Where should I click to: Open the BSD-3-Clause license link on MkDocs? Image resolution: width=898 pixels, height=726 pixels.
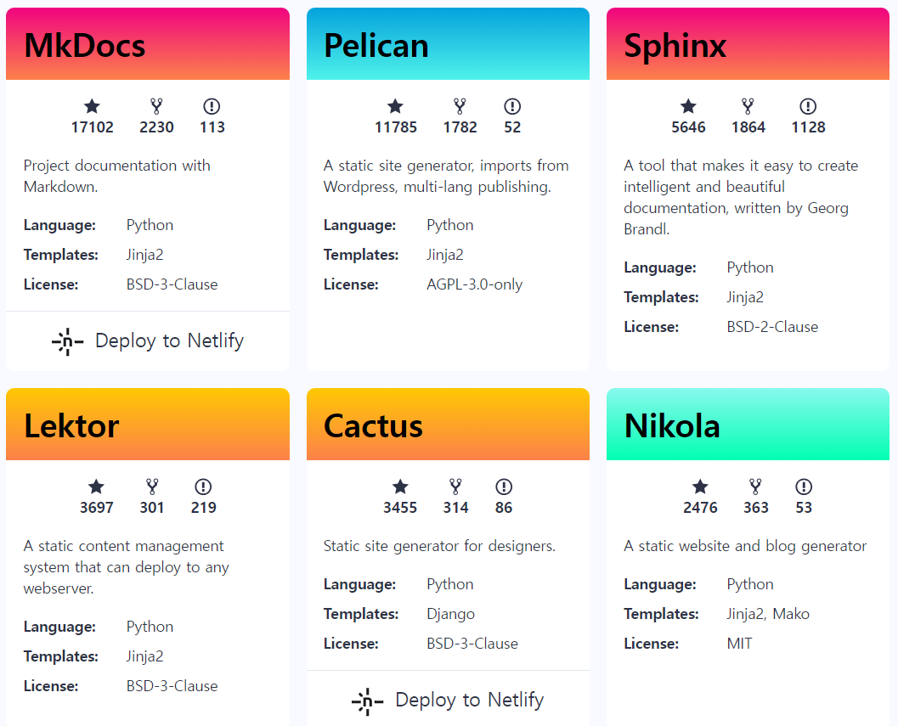point(172,284)
